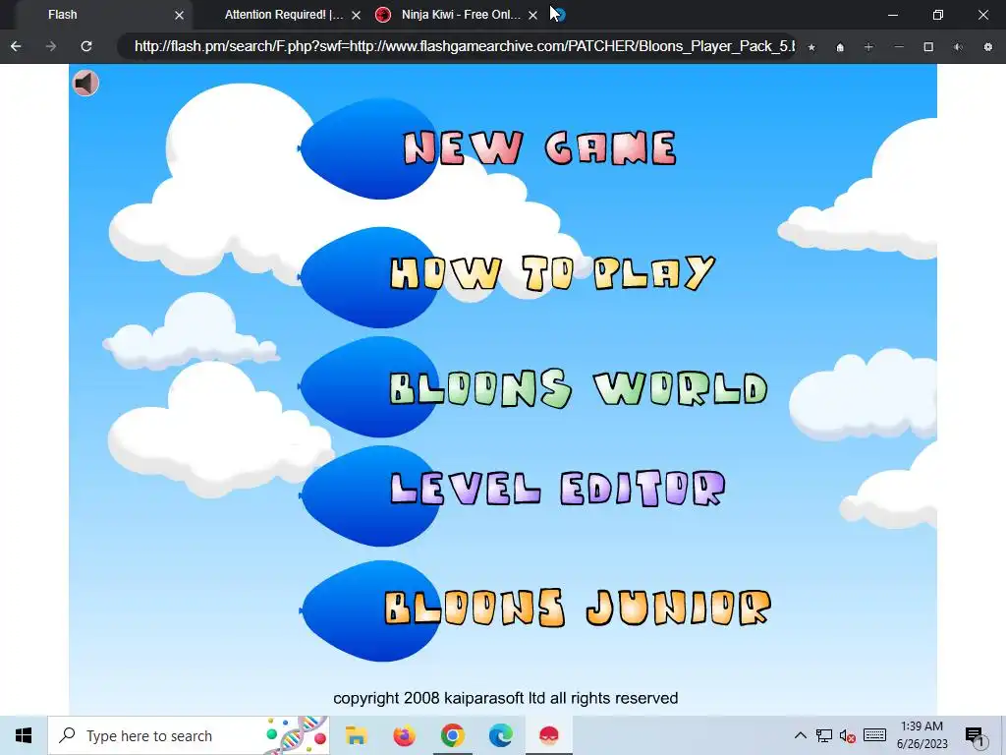Go back to the previous page

tap(16, 46)
